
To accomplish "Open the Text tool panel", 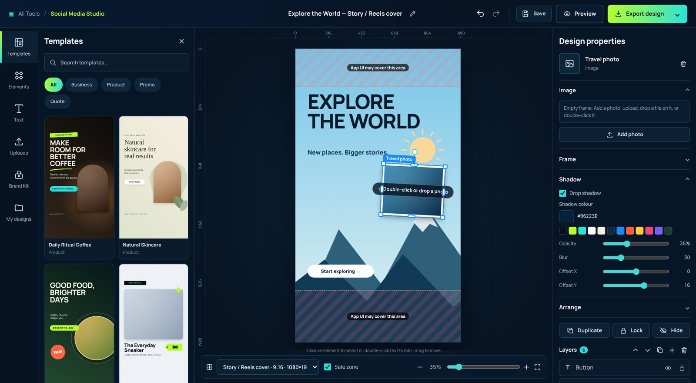I will click(19, 114).
